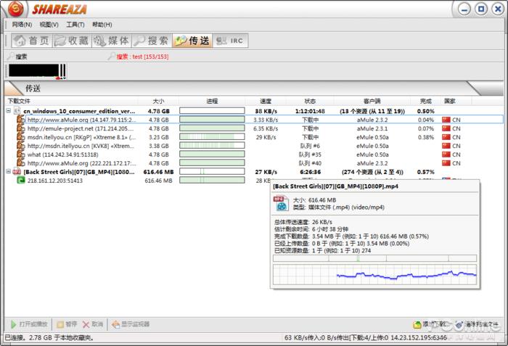
Task: Click the 传送 transfers toolbar button
Action: [192, 41]
